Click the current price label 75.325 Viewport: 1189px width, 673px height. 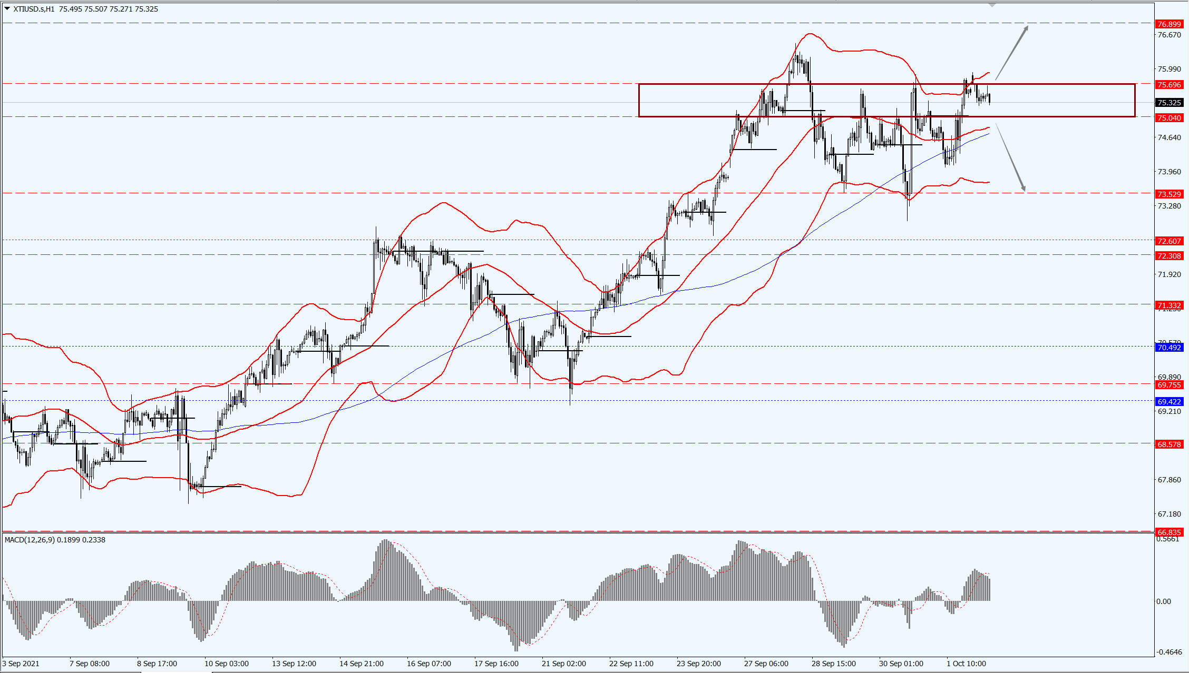tap(1169, 103)
